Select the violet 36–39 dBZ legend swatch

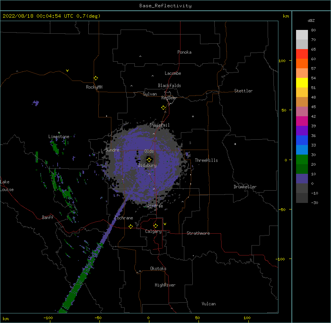[x=302, y=131]
